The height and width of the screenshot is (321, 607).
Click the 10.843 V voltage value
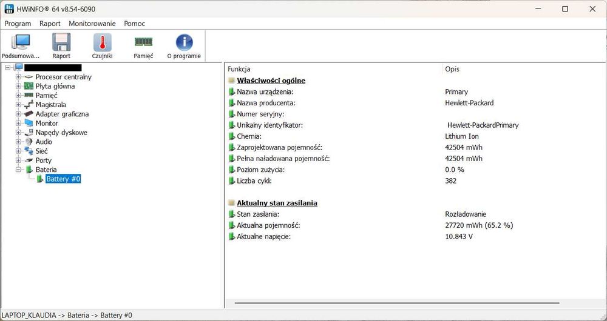[459, 236]
